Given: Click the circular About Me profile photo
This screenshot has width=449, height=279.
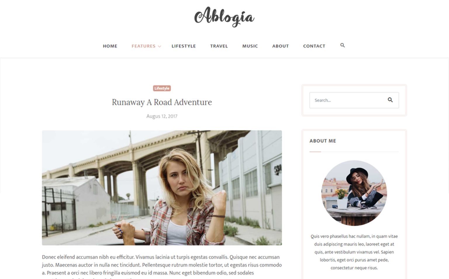Looking at the screenshot, I should (354, 193).
